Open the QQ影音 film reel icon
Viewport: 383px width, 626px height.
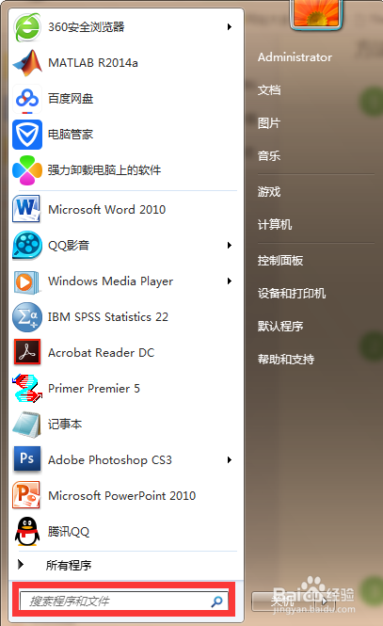point(27,245)
